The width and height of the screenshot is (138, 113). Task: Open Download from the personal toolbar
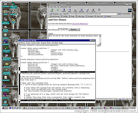point(89,16)
